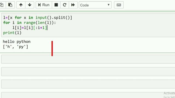Open the Code cell type dropdown

95,5
